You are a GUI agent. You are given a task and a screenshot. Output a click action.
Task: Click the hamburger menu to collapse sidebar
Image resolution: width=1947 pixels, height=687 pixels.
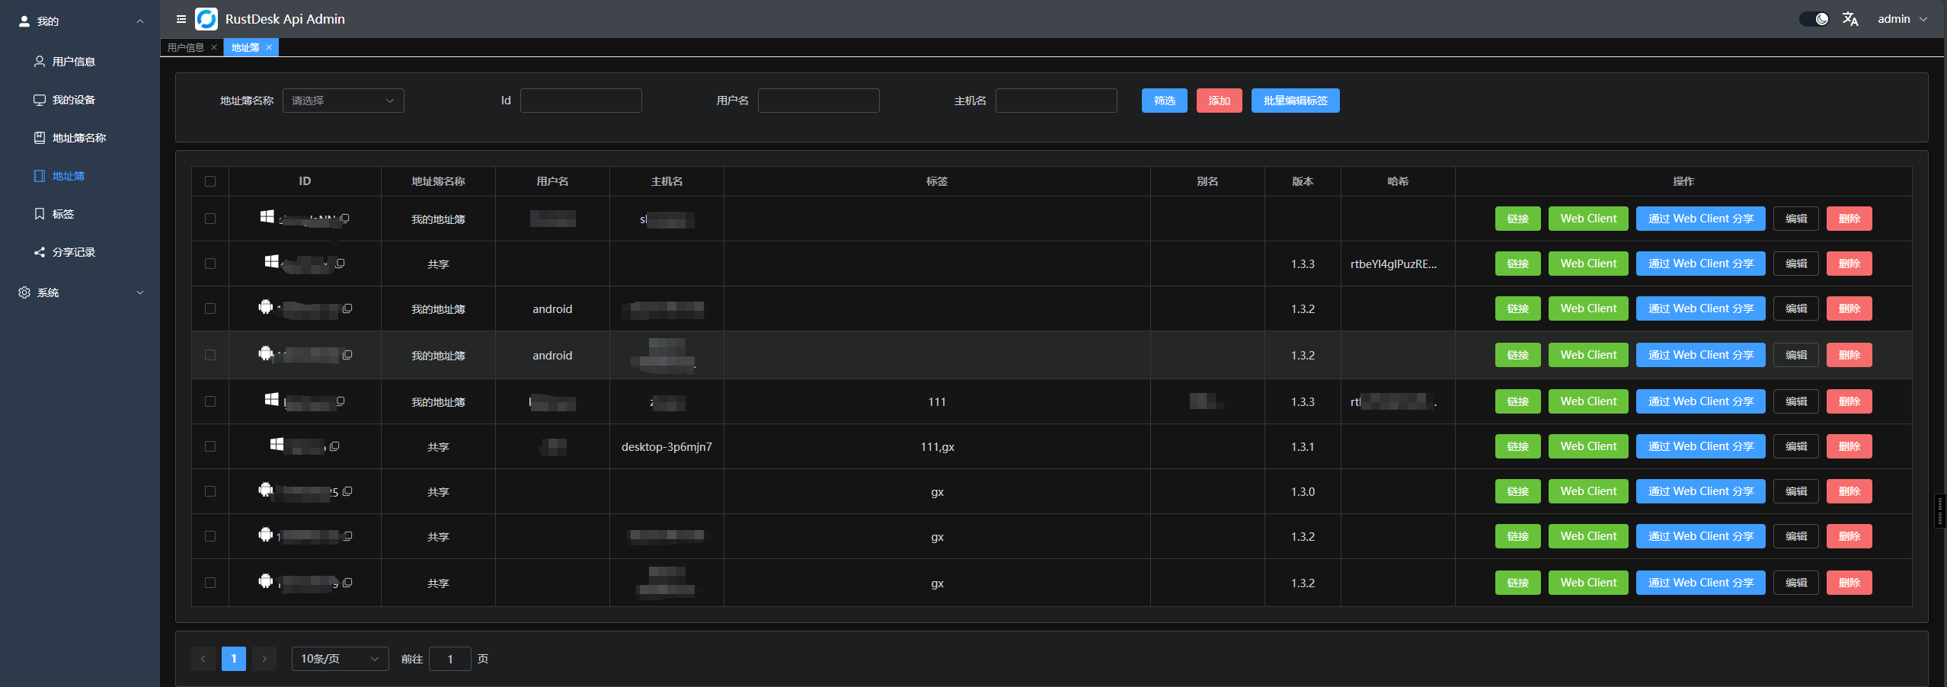coord(181,19)
